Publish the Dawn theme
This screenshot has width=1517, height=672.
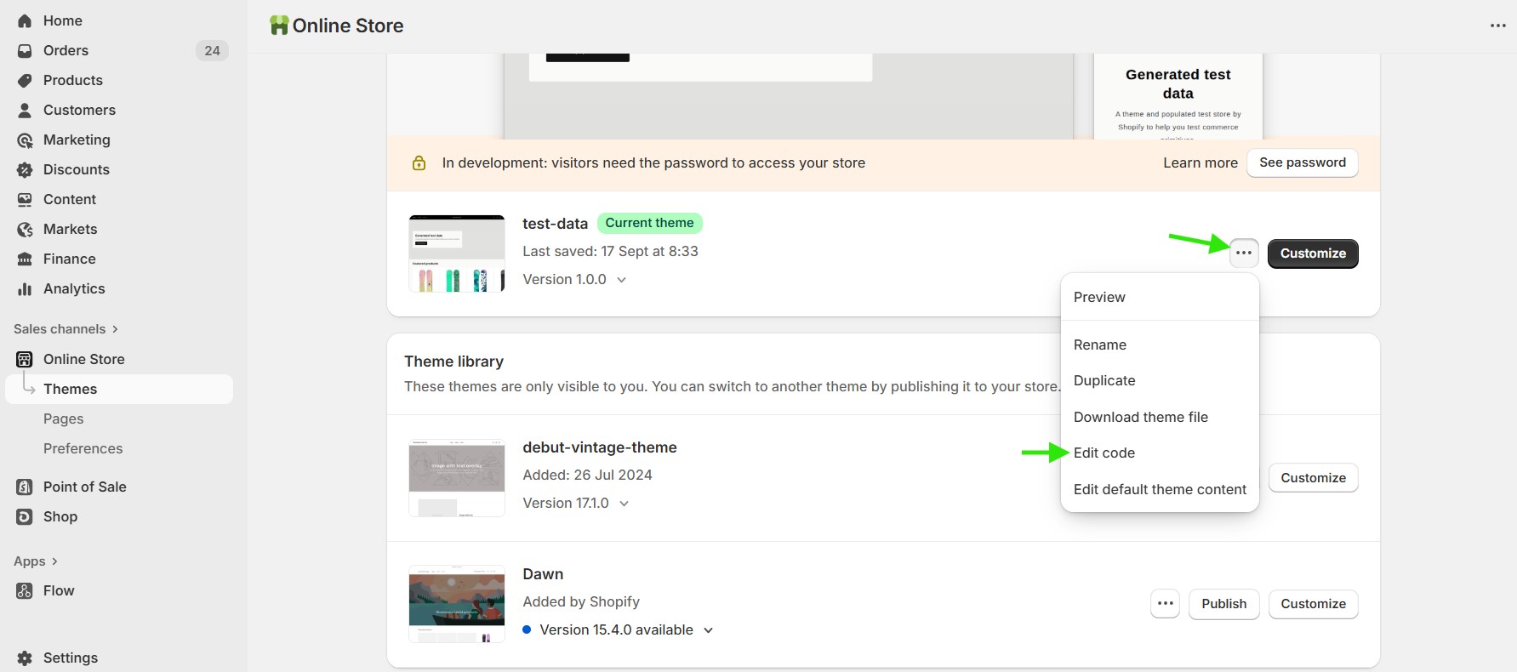coord(1223,604)
